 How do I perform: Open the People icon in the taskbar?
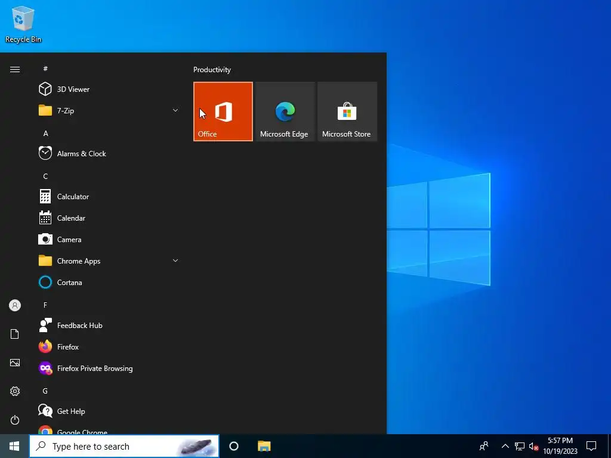coord(484,446)
